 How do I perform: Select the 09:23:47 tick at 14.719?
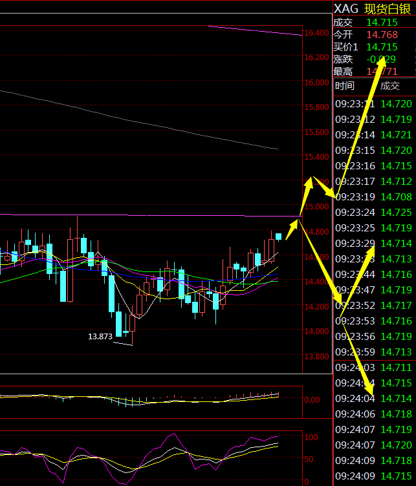point(373,290)
